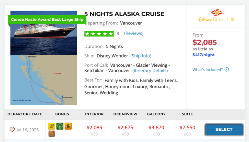Click the Balcony price $3,870

tap(156, 127)
